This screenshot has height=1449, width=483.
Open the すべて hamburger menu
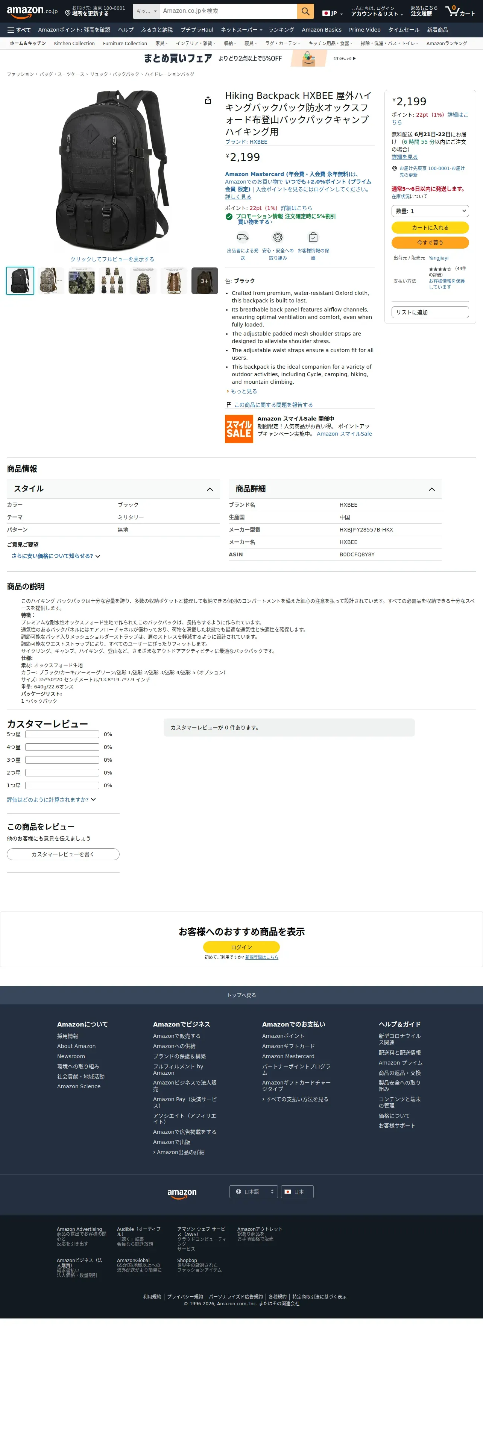pos(19,30)
